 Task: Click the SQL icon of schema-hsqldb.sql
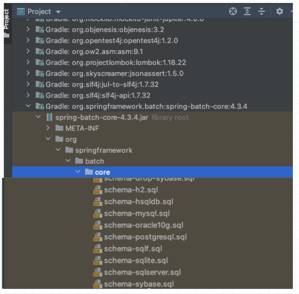(98, 202)
